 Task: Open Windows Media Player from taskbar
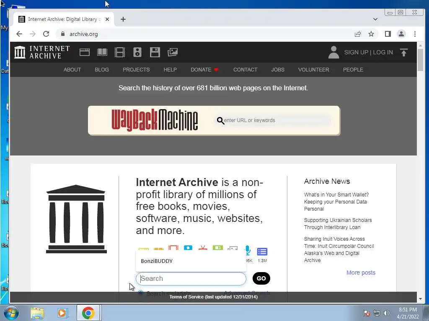[x=62, y=313]
